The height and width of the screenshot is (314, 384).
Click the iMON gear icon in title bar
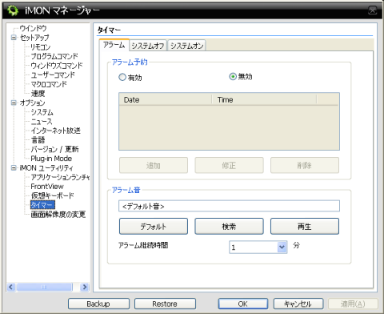13,10
